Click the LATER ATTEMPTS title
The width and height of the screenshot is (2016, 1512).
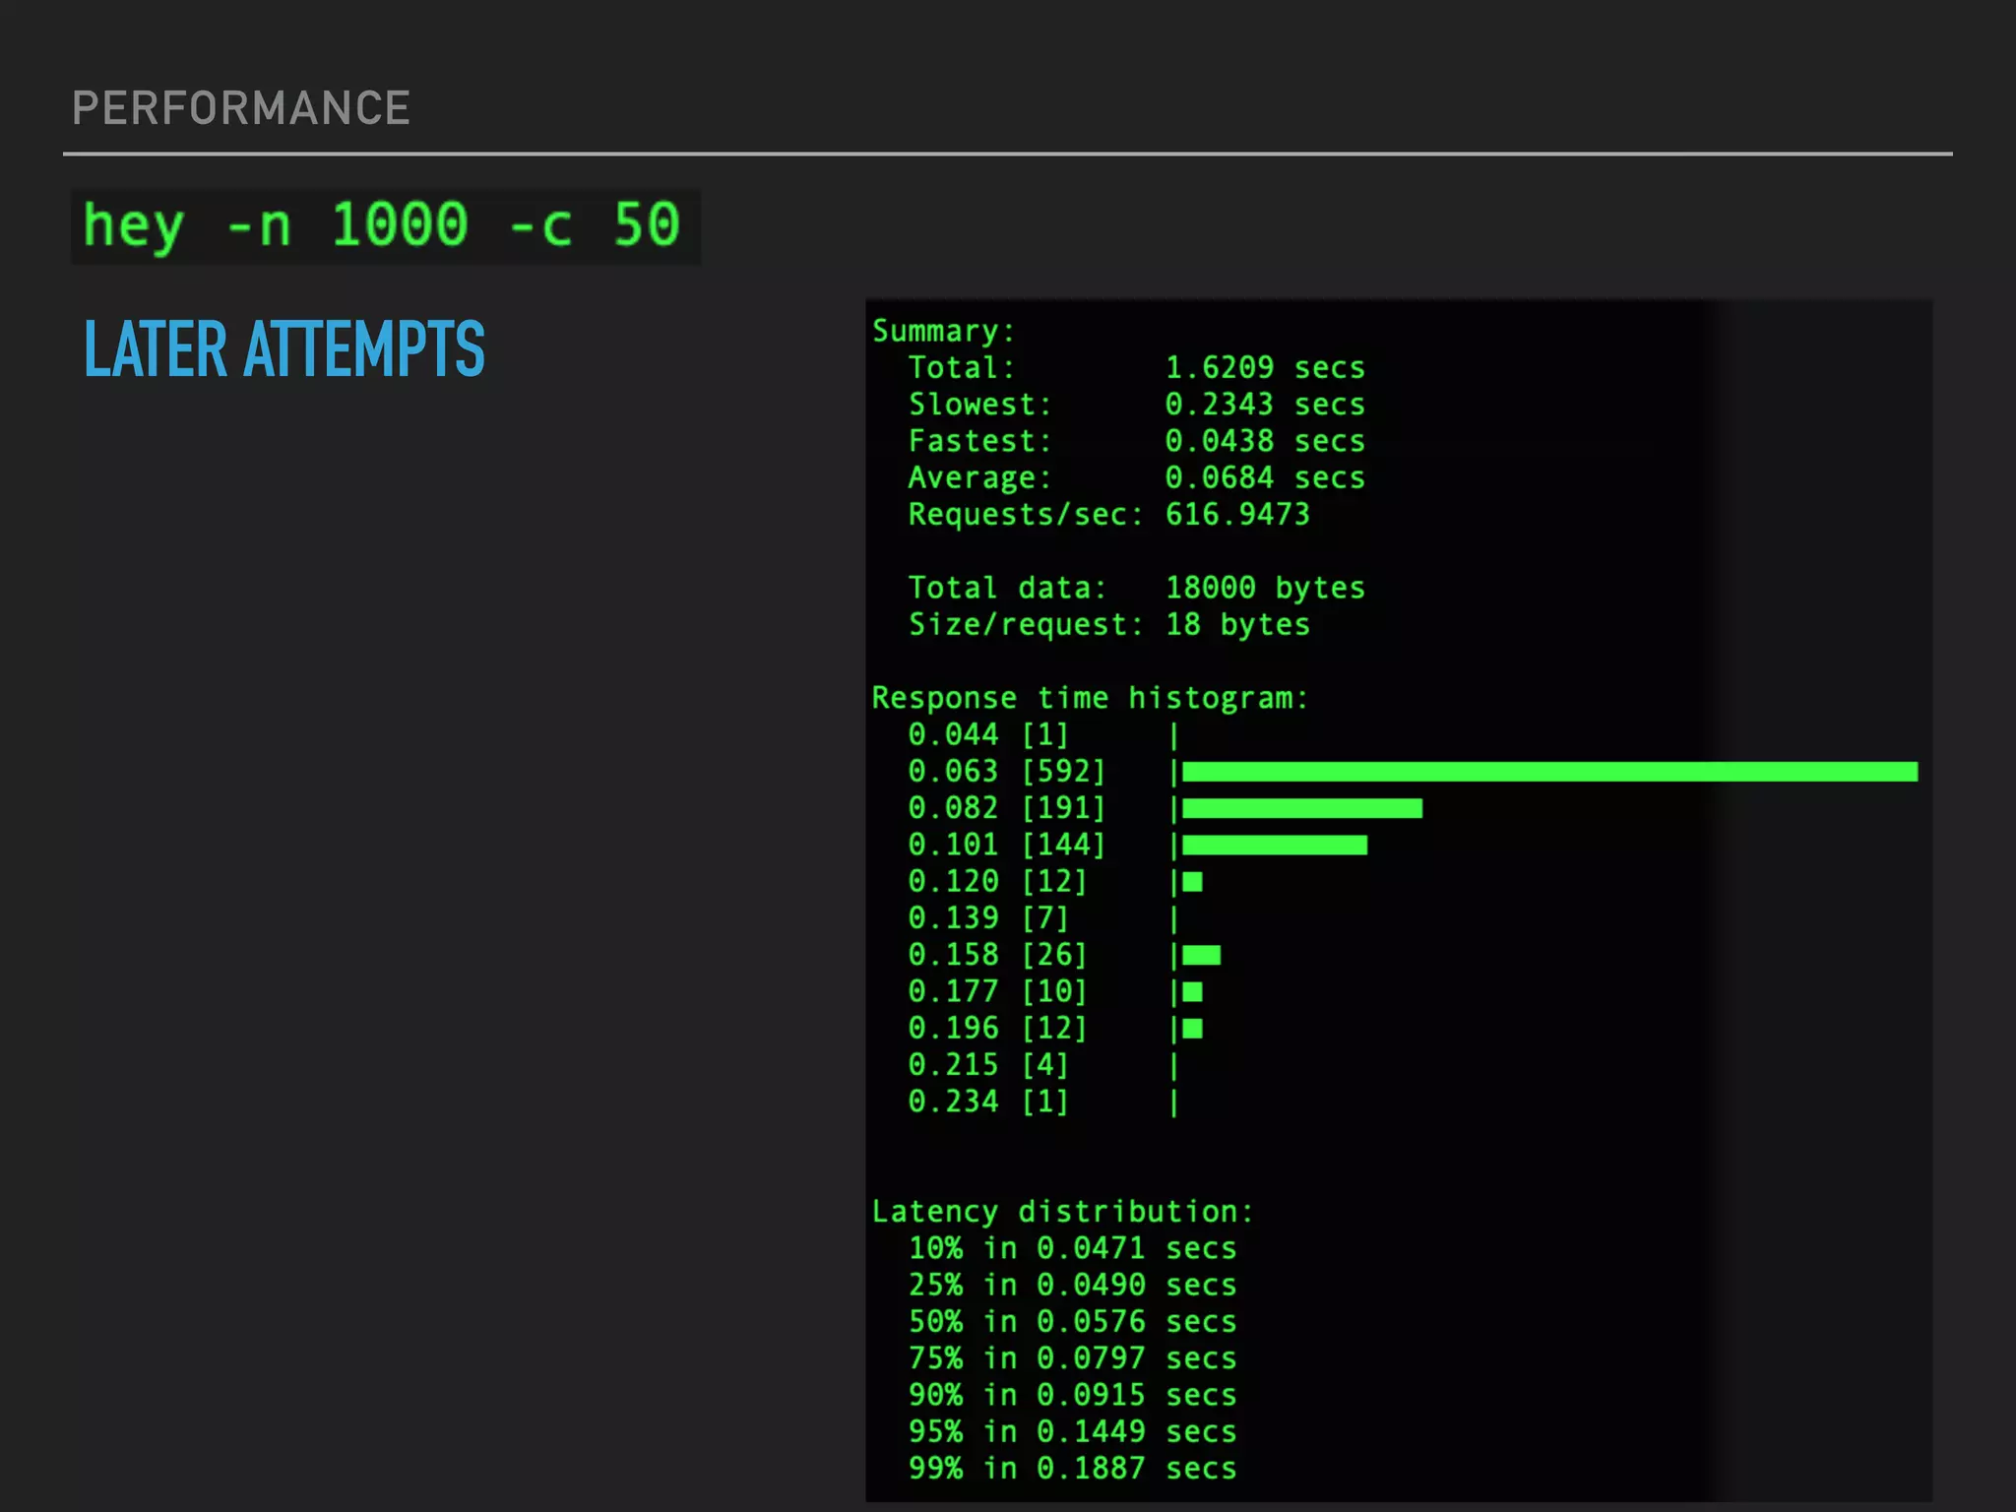click(x=284, y=349)
